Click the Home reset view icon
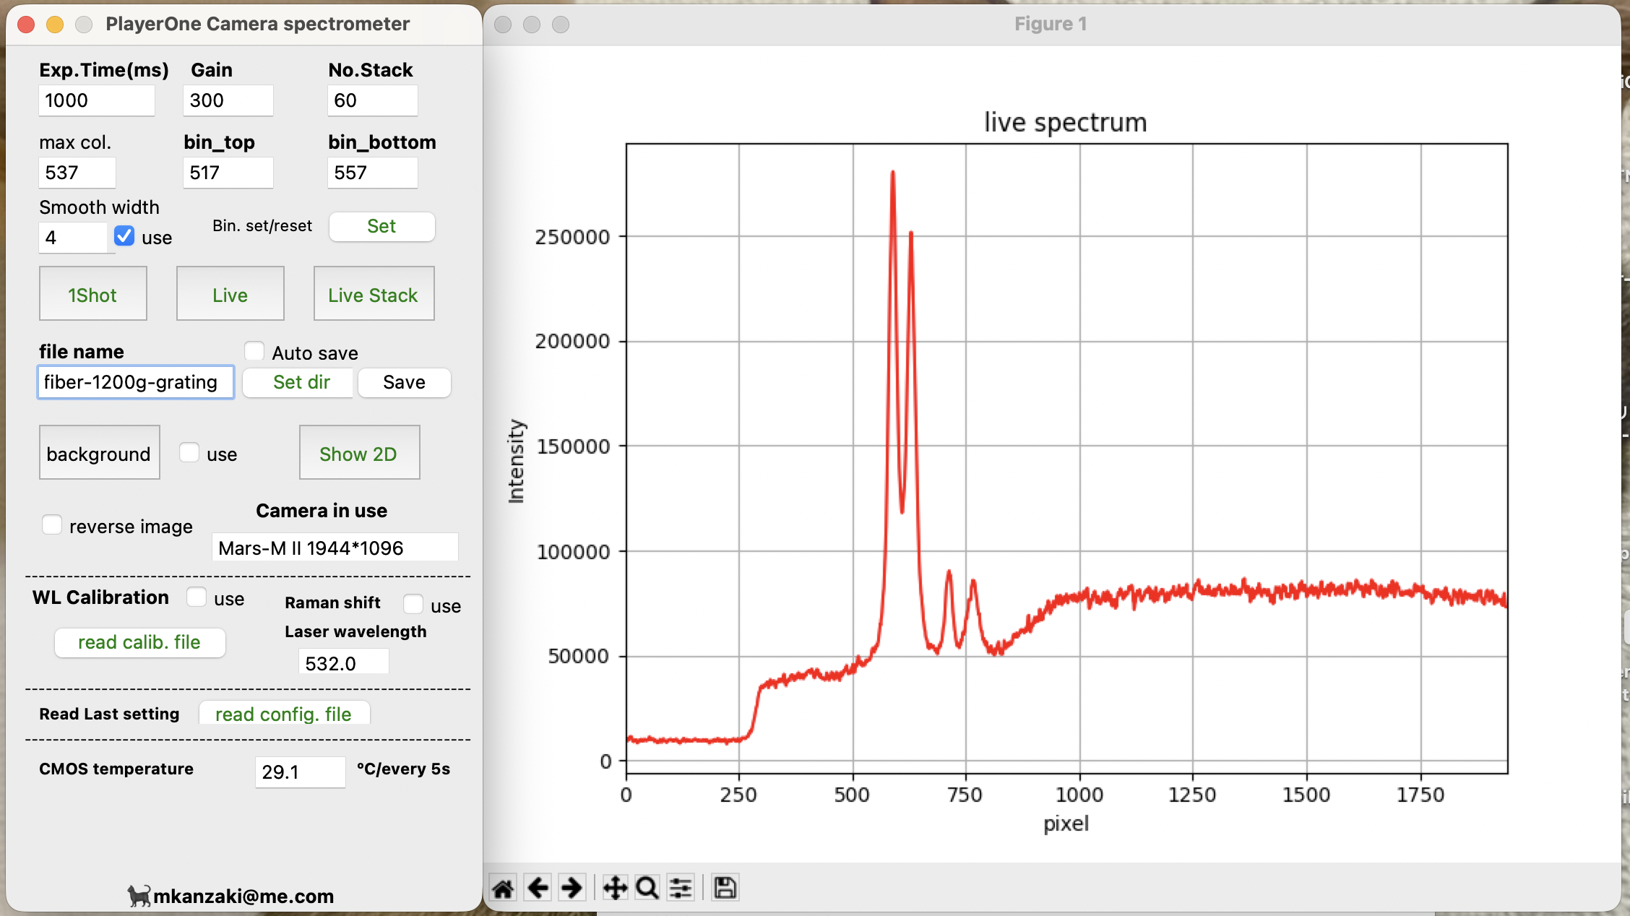 [x=503, y=887]
